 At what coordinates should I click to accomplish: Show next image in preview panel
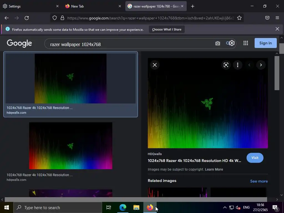(261, 65)
